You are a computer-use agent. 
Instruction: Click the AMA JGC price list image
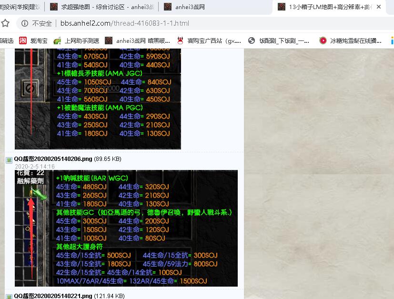point(98,99)
